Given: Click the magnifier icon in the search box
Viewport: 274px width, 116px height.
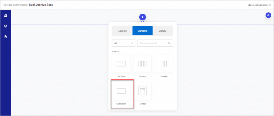Looking at the screenshot, I should [x=169, y=43].
